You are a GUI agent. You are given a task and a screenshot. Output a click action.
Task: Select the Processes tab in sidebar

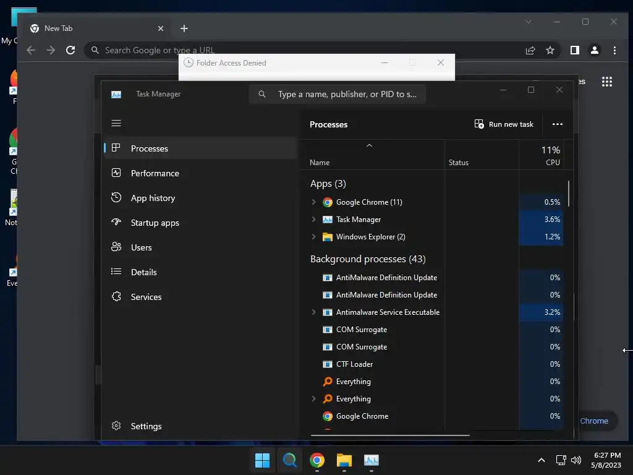(201, 148)
